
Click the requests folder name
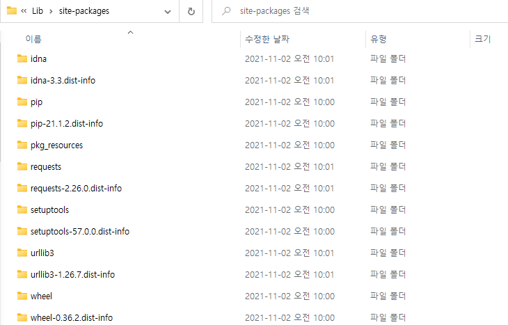tap(46, 167)
